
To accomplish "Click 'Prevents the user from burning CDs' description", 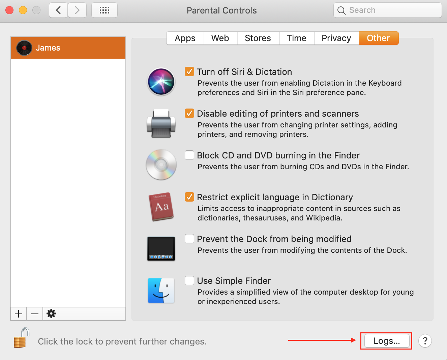I will (303, 167).
